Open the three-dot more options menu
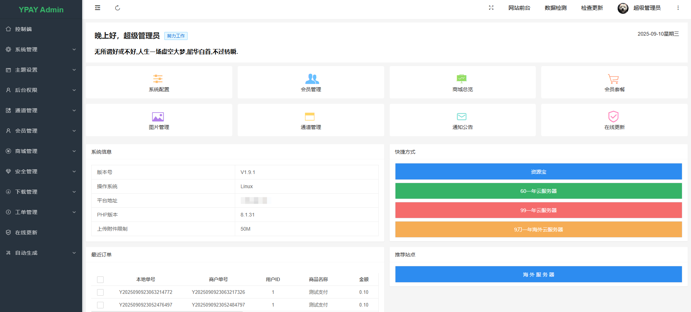 (x=678, y=8)
